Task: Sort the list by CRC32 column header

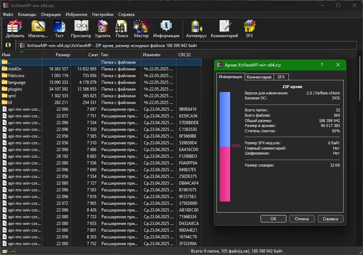Action: [185, 55]
